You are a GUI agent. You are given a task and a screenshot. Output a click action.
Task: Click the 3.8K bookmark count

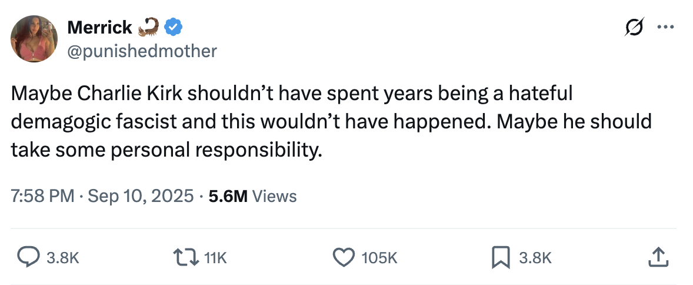click(x=535, y=257)
